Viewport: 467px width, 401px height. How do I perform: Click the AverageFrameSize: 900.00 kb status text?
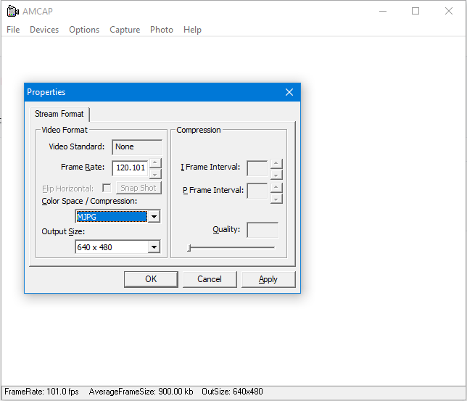141,392
